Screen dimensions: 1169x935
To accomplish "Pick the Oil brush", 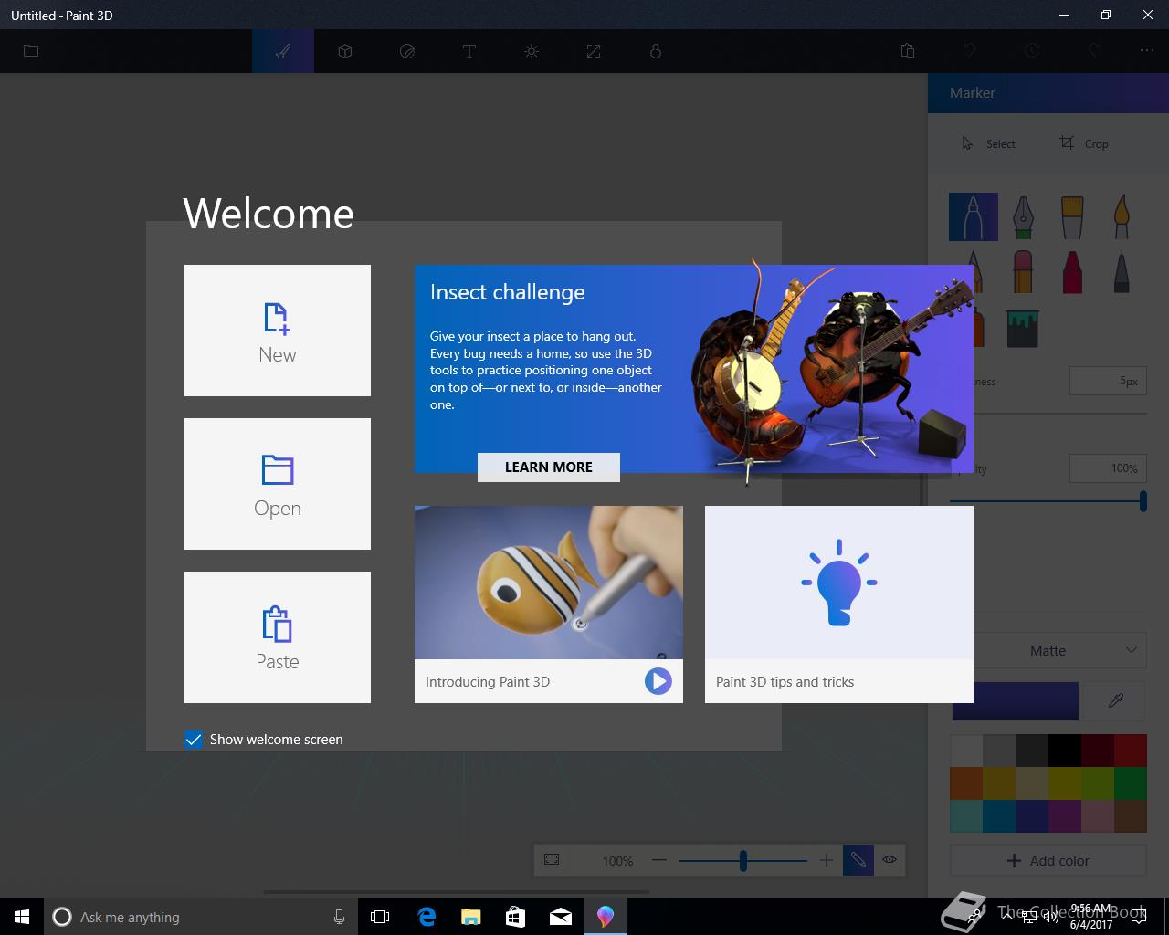I will (x=1072, y=216).
